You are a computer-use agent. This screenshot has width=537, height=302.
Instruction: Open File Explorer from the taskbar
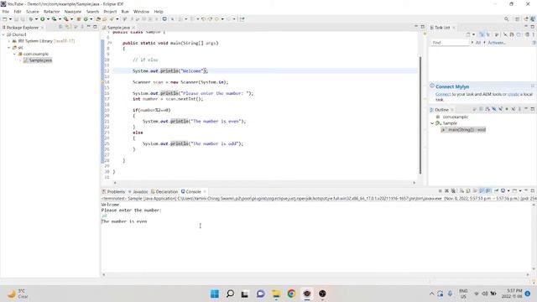(x=276, y=294)
